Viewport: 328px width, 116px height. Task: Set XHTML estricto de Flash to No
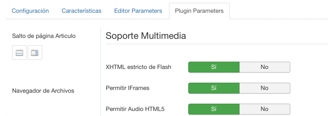click(264, 67)
